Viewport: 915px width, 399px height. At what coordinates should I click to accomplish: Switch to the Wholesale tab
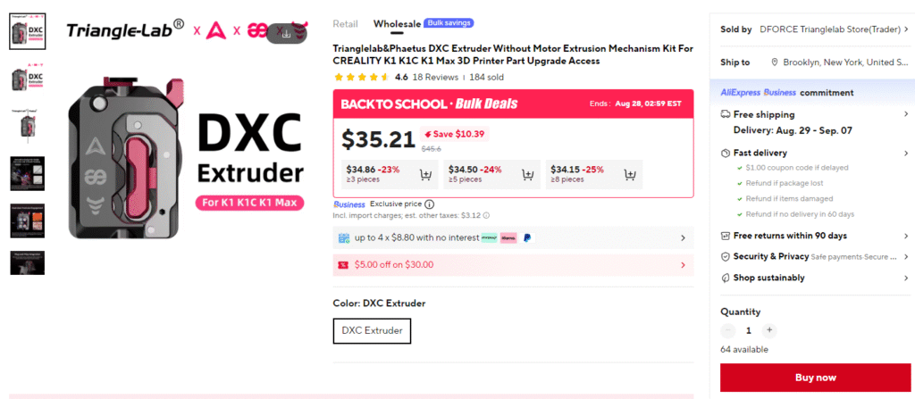[x=397, y=24]
